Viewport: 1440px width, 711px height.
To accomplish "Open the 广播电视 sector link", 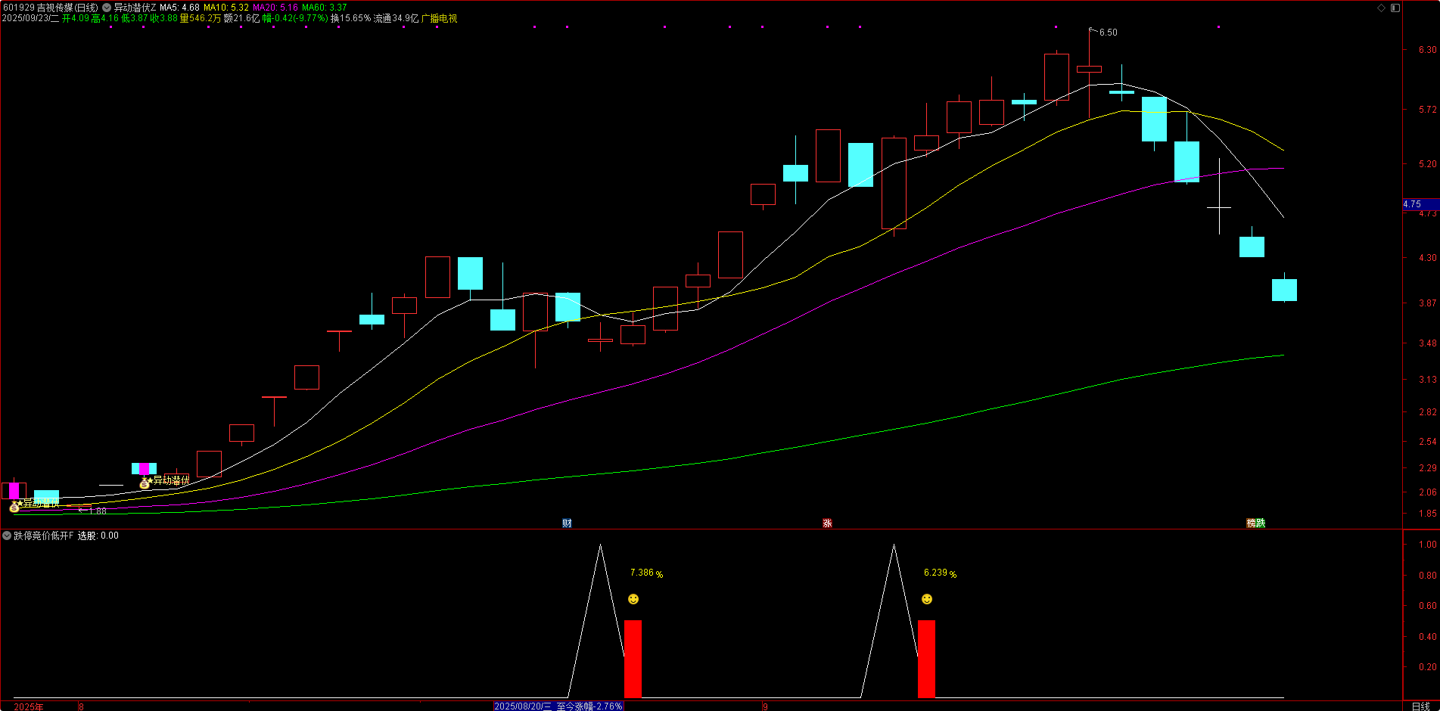I will pos(439,18).
